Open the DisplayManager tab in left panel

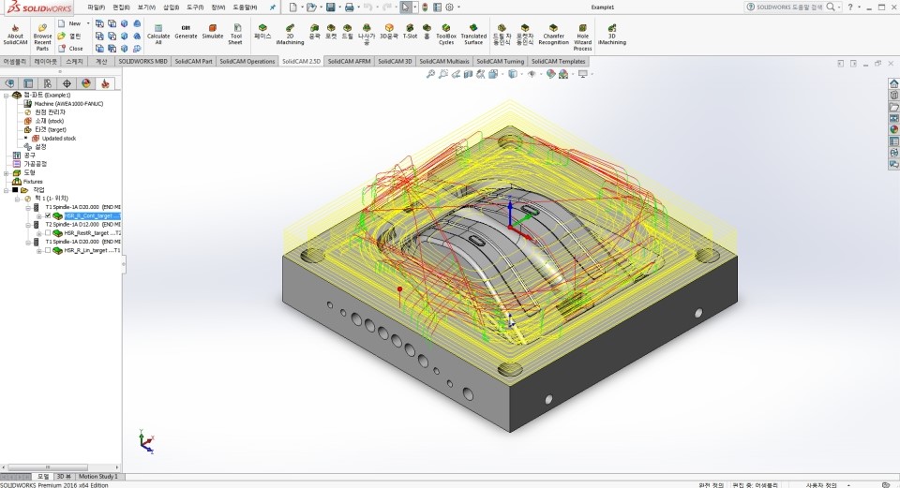click(86, 83)
